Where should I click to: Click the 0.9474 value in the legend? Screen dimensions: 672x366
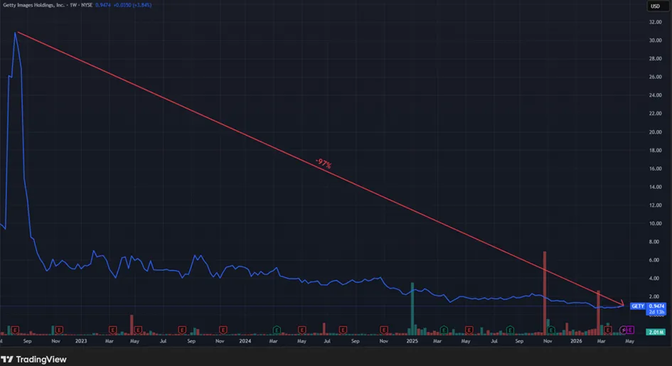[102, 5]
